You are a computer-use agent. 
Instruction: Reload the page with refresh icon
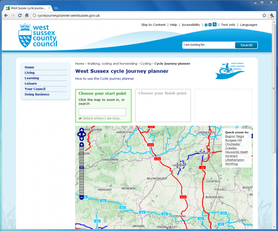[x=19, y=15]
